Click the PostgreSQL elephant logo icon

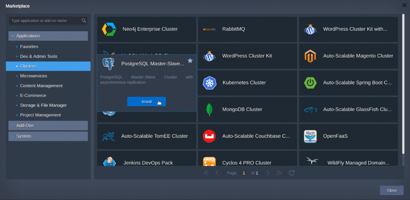pos(108,64)
